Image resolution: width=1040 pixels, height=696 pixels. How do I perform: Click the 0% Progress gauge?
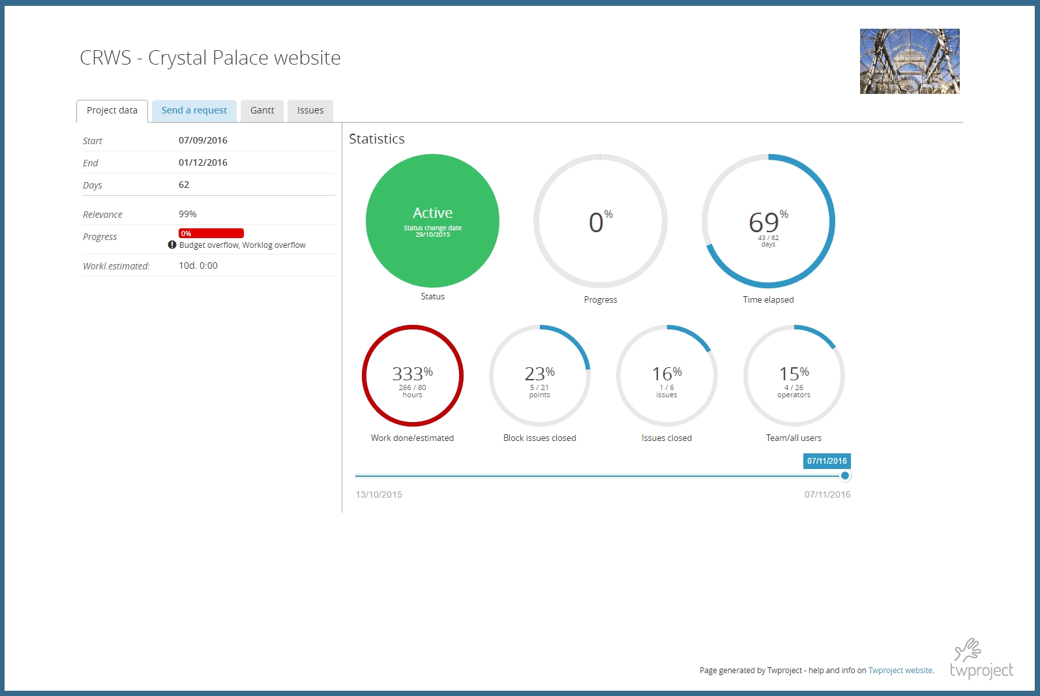600,221
